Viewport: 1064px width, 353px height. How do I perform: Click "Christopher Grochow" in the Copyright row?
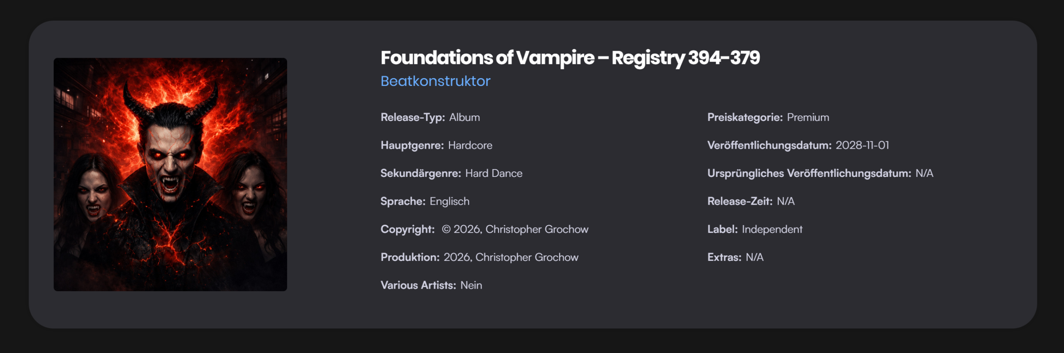(x=537, y=229)
